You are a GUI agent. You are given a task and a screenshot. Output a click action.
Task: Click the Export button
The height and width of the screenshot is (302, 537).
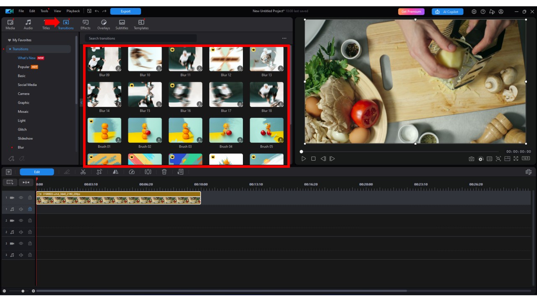pyautogui.click(x=125, y=11)
